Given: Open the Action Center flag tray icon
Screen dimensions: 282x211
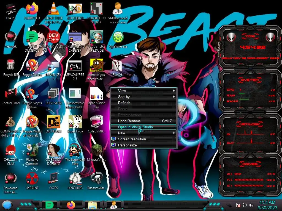Looking at the screenshot, I should click(x=238, y=205).
